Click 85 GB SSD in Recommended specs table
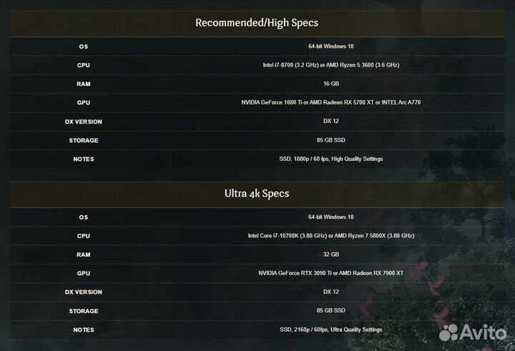 [x=330, y=140]
